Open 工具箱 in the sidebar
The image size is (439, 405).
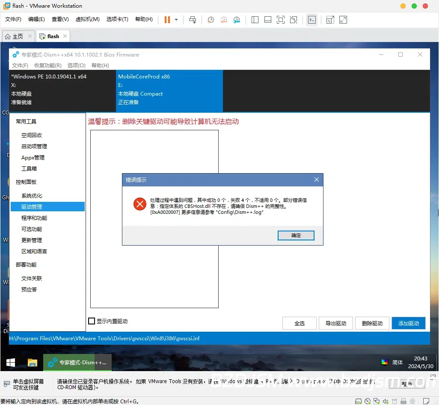[x=29, y=168]
